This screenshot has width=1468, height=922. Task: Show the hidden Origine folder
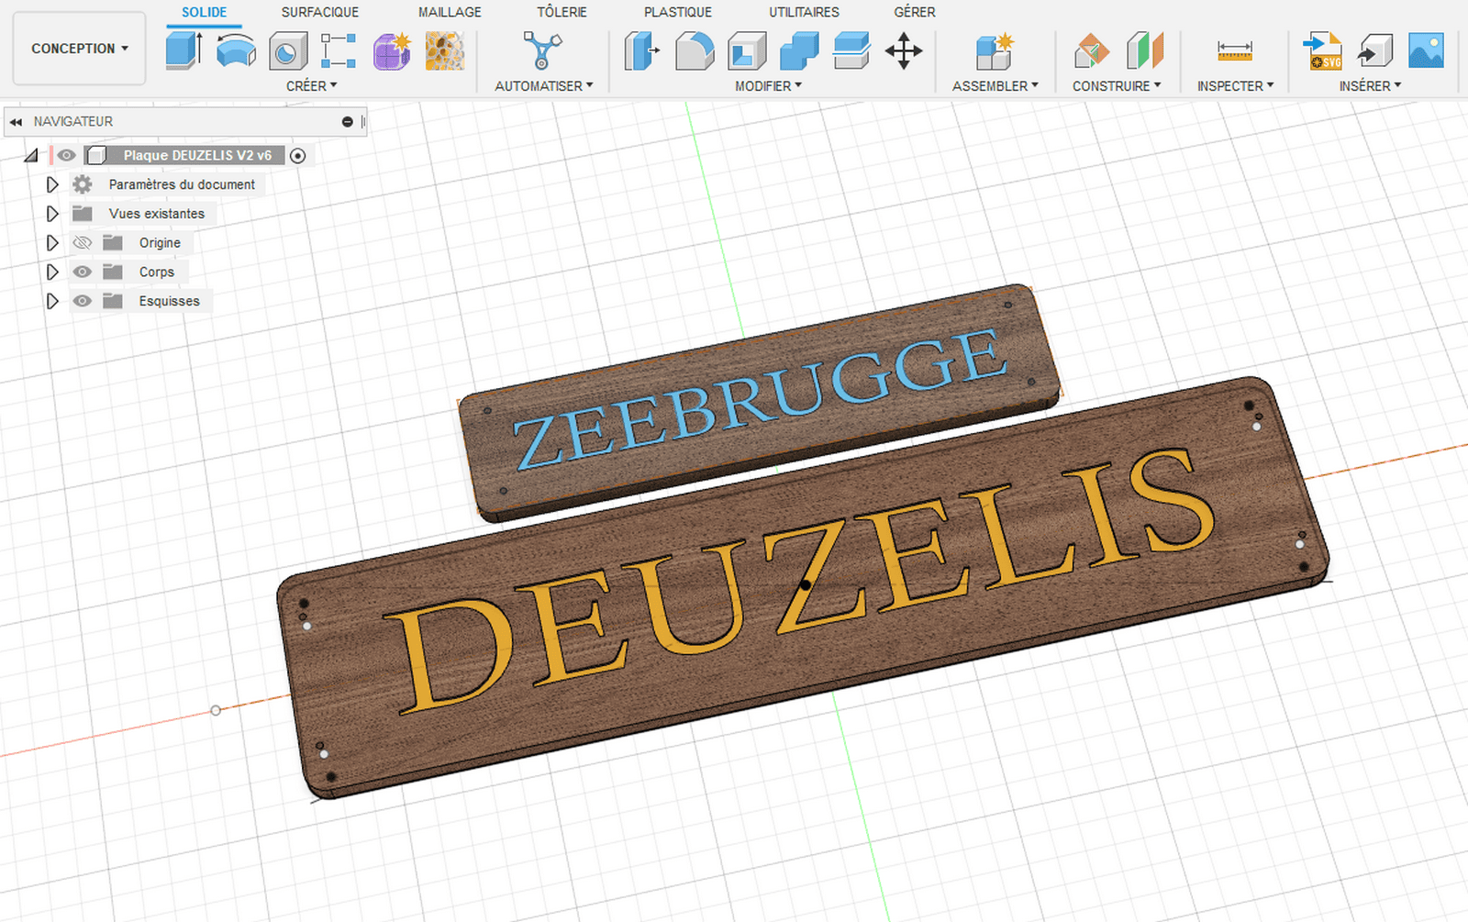click(83, 243)
